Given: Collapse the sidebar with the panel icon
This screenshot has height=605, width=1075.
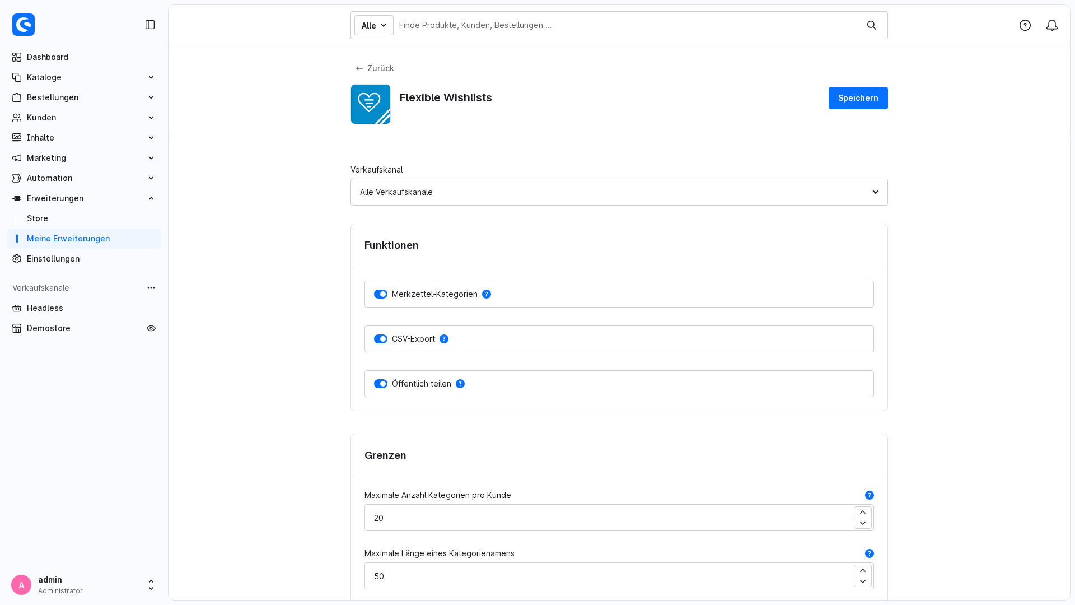Looking at the screenshot, I should pyautogui.click(x=150, y=25).
